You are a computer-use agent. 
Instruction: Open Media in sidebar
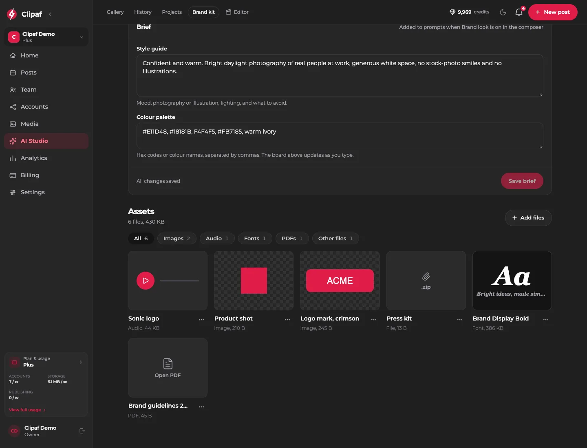point(46,124)
